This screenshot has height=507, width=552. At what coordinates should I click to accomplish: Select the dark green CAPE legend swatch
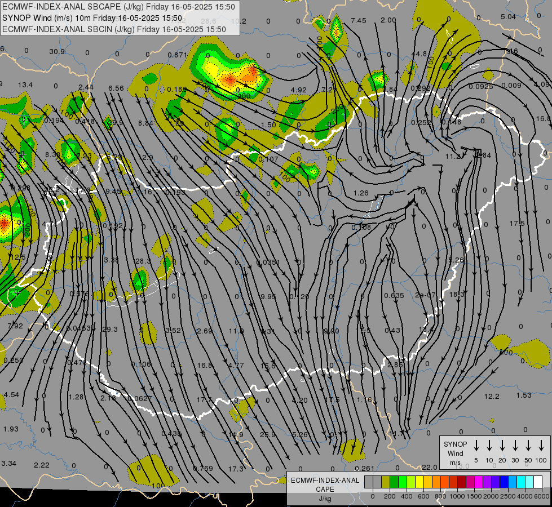(x=394, y=482)
